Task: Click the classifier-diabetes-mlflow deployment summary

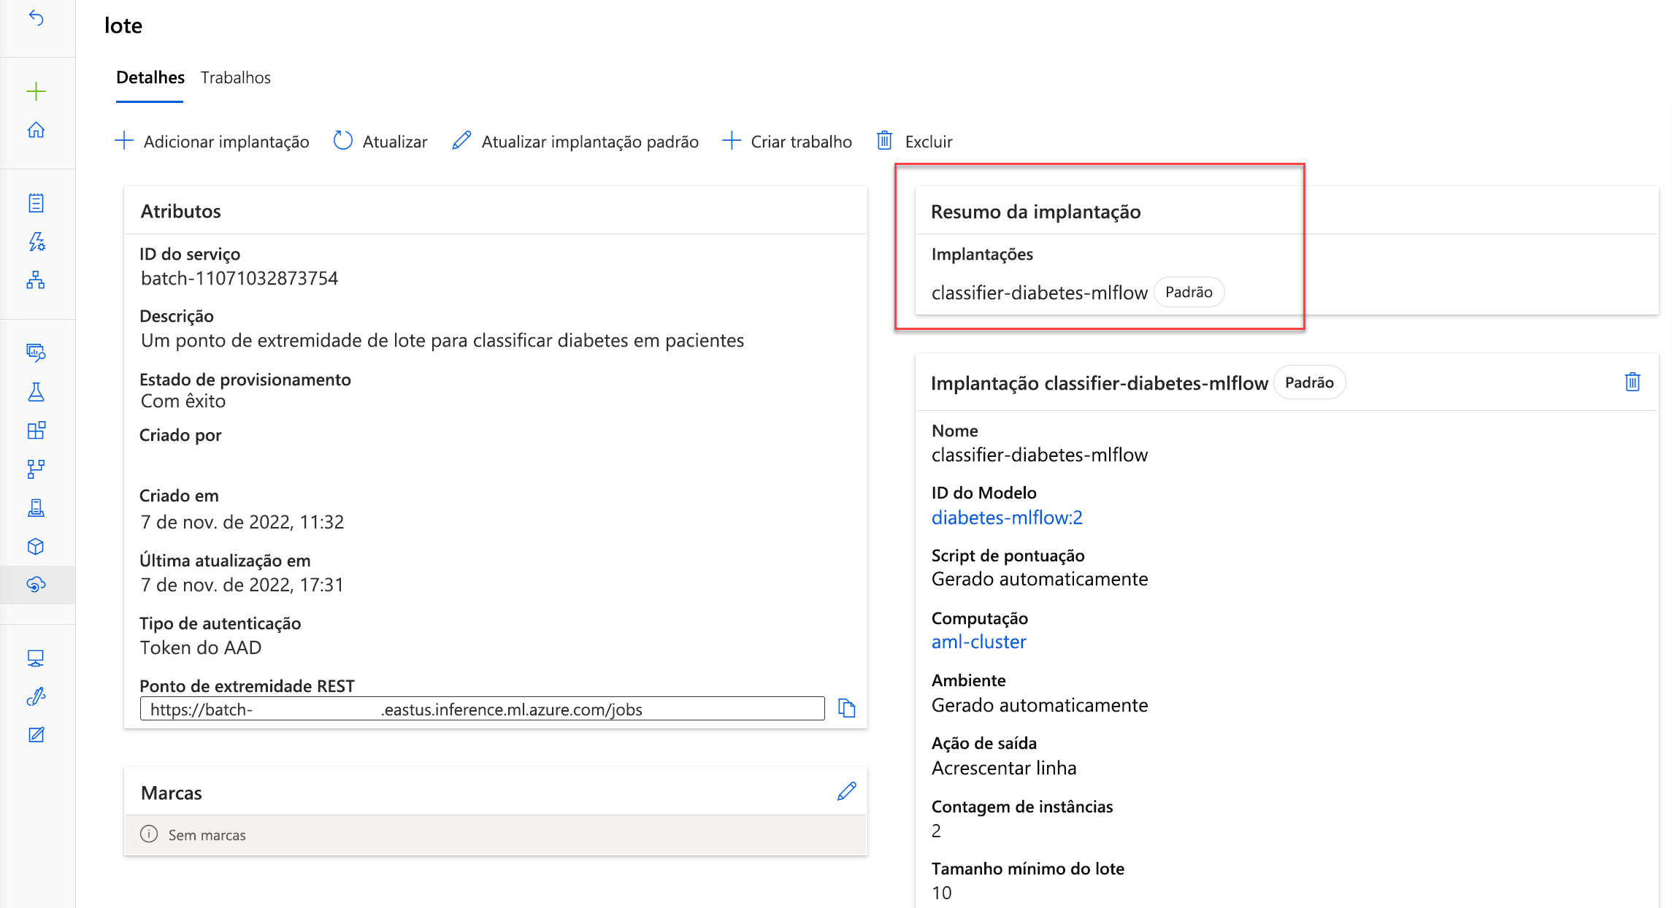Action: coord(1039,292)
